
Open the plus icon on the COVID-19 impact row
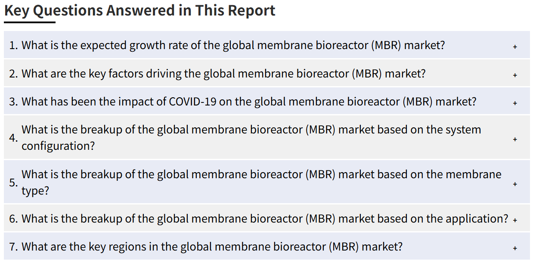[x=515, y=103]
